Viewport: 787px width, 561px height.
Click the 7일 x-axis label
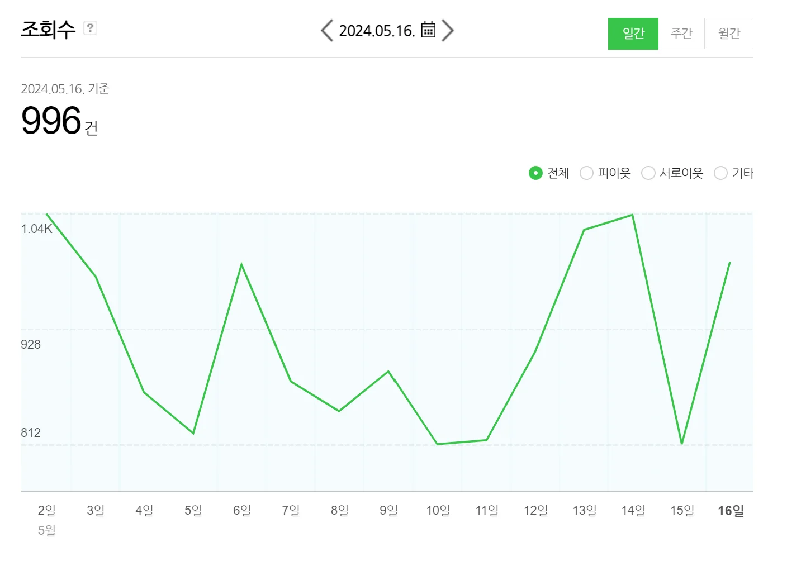(x=291, y=510)
